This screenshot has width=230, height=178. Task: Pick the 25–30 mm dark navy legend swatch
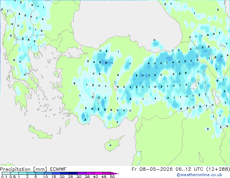pyautogui.click(x=73, y=173)
